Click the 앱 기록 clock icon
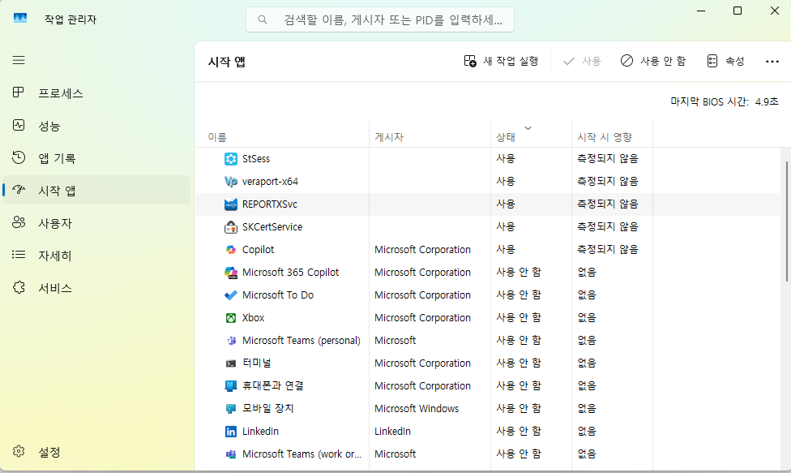This screenshot has height=473, width=791. point(19,157)
